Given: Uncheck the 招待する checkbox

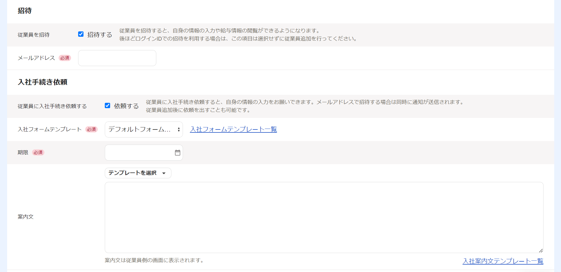Looking at the screenshot, I should (81, 34).
